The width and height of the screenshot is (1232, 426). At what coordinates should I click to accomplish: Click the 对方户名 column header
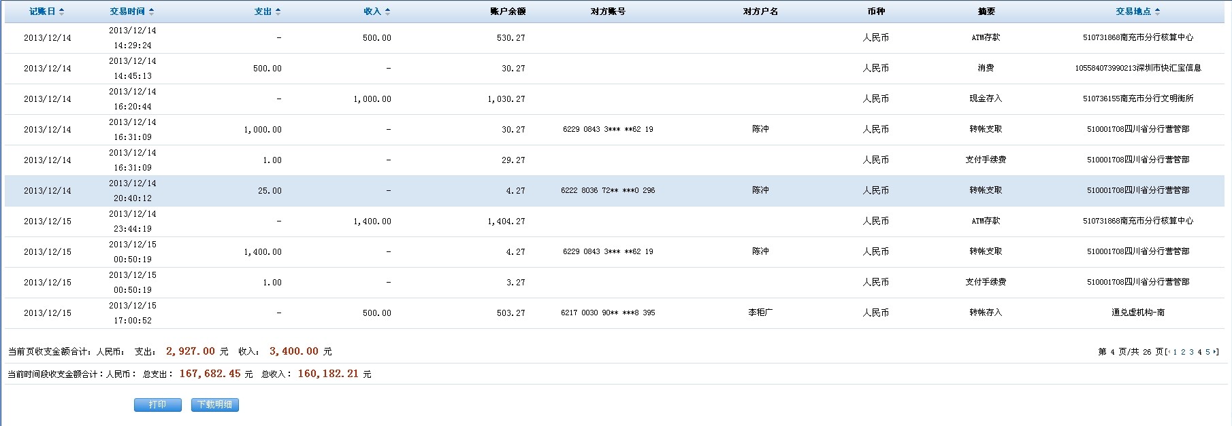coord(760,12)
